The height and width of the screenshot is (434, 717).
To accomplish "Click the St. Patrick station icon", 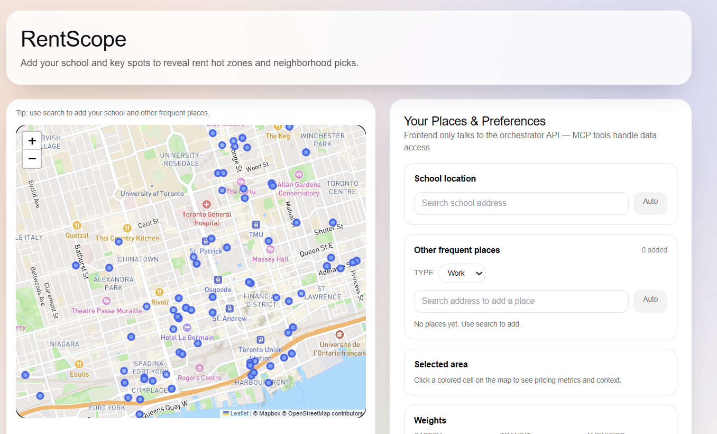I will tap(206, 241).
